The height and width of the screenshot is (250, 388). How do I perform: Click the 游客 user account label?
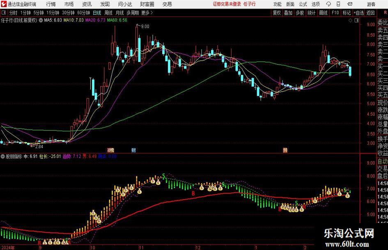point(371,4)
